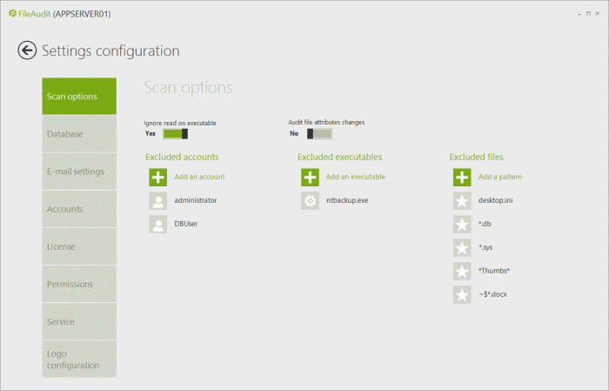Select the star icon beside *.sys
Screen dimensions: 609x391
click(x=462, y=247)
